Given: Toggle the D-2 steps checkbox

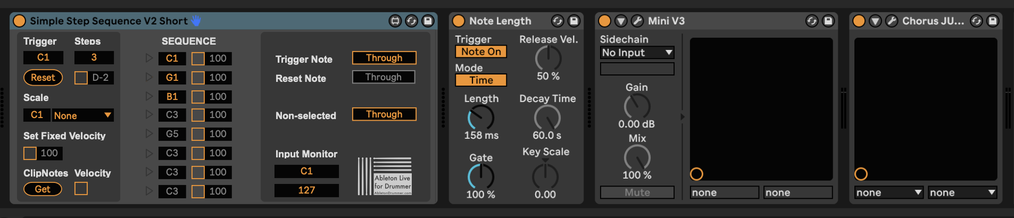Looking at the screenshot, I should 81,78.
